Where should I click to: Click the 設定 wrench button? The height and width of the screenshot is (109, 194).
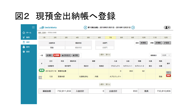point(167,43)
